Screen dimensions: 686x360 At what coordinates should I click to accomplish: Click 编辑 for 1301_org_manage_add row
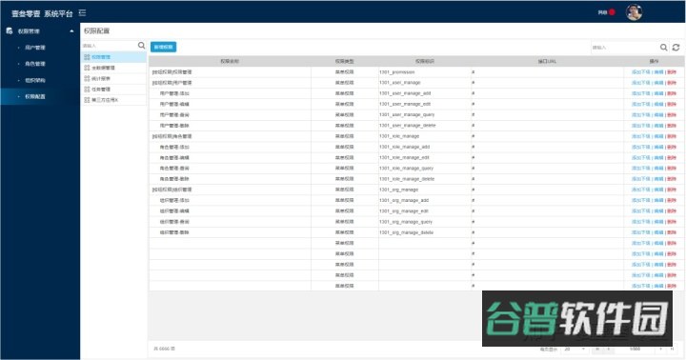[659, 200]
